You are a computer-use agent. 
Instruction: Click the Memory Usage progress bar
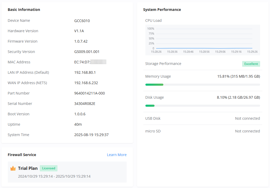203,85
